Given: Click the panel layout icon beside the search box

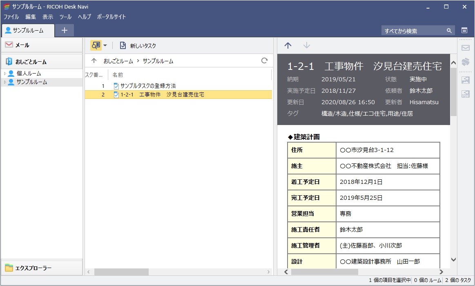Looking at the screenshot, I should click(464, 30).
